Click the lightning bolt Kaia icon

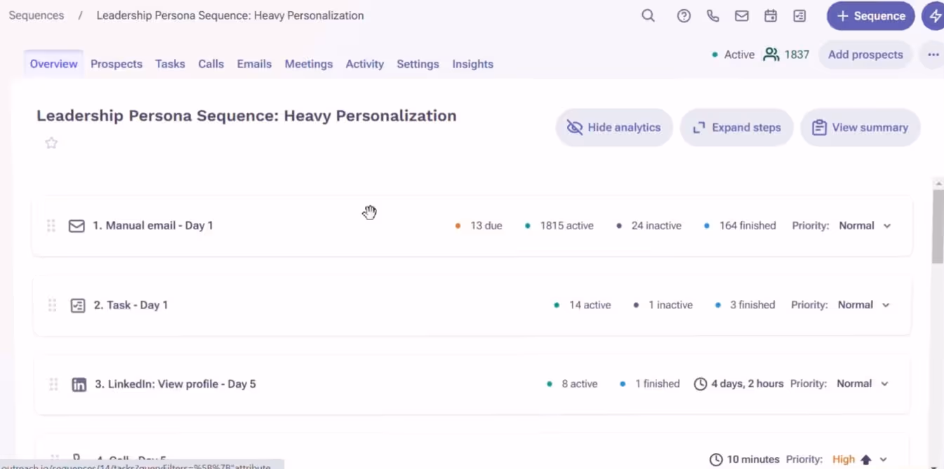tap(936, 15)
